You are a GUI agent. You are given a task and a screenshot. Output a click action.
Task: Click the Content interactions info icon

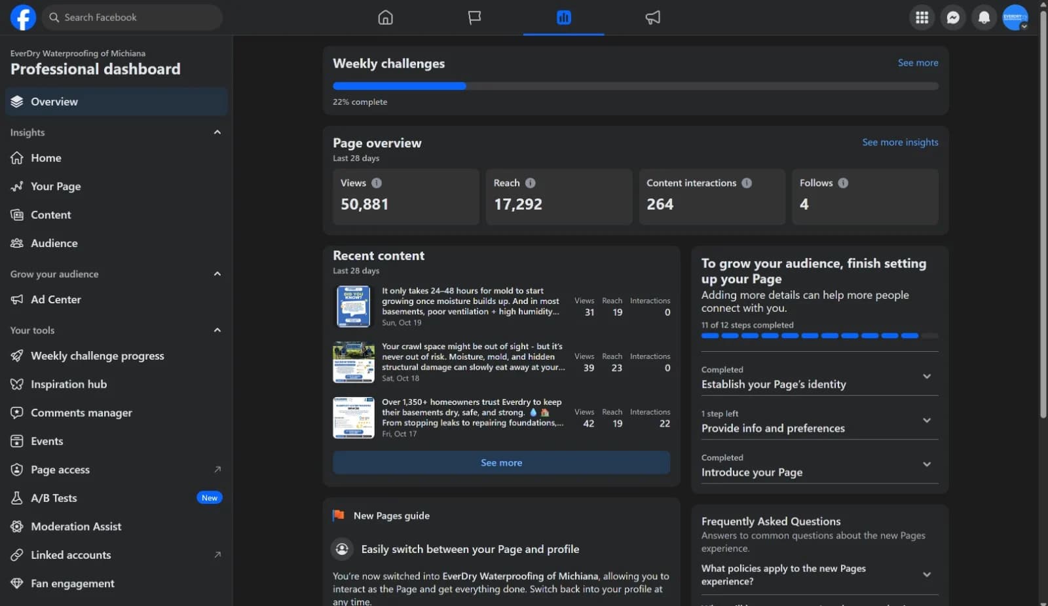point(747,183)
